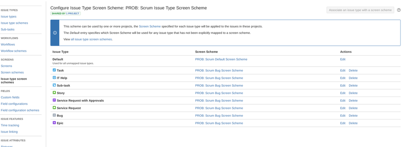This screenshot has height=147, width=404.
Task: Open the Story row's screen scheme link
Action: (219, 93)
